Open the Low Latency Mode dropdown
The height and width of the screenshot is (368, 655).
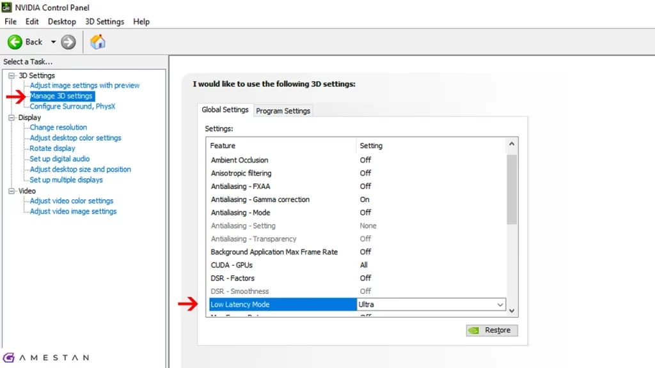(500, 305)
